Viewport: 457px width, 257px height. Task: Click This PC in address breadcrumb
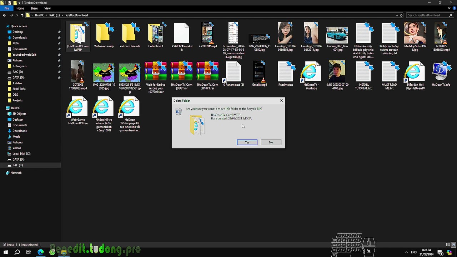click(x=39, y=15)
